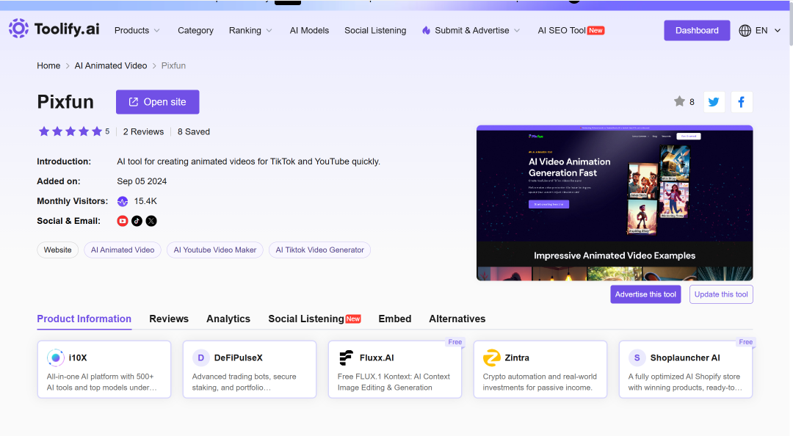The image size is (793, 436).
Task: Open the X social icon
Action: point(151,221)
